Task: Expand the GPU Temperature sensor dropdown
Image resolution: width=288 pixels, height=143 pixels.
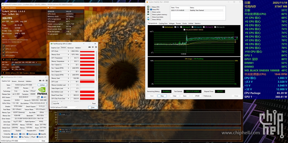Action: (x=69, y=58)
